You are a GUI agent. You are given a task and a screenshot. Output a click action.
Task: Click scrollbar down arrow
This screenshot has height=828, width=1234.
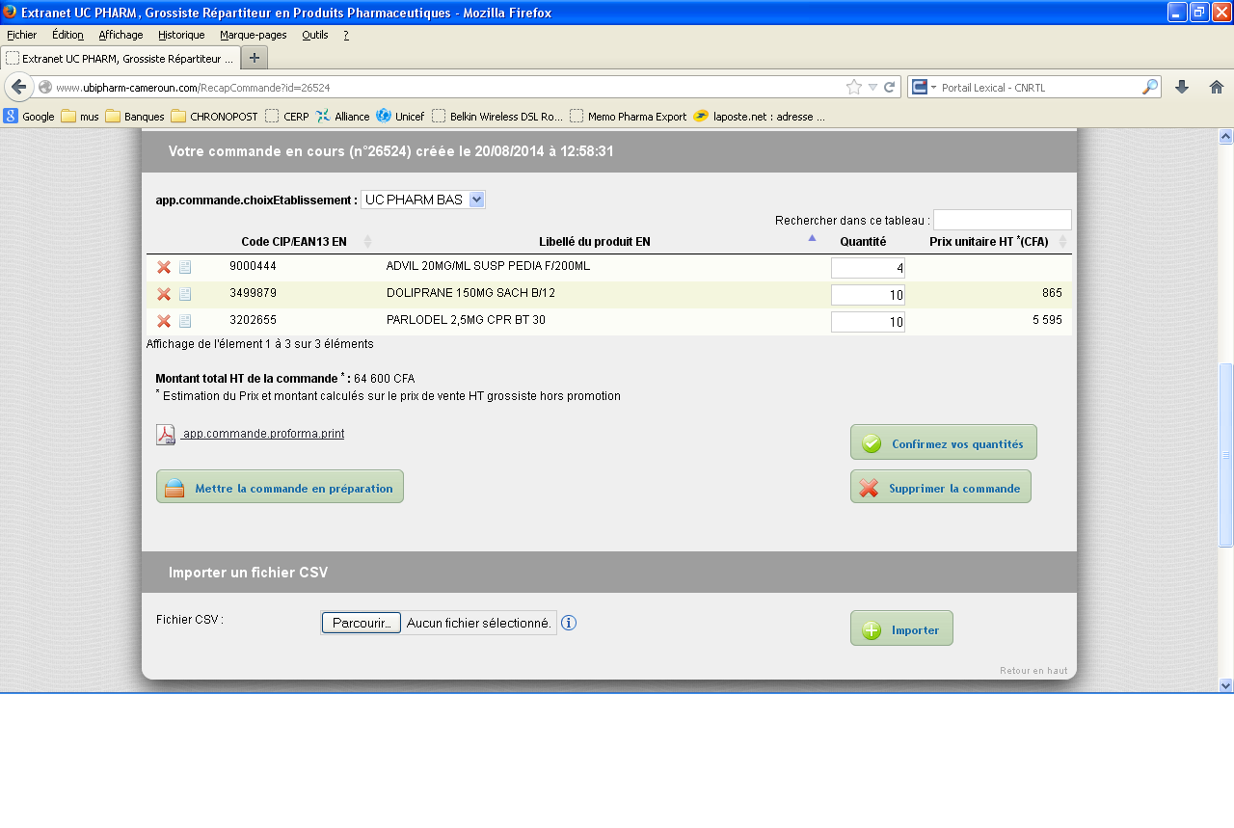(x=1226, y=685)
